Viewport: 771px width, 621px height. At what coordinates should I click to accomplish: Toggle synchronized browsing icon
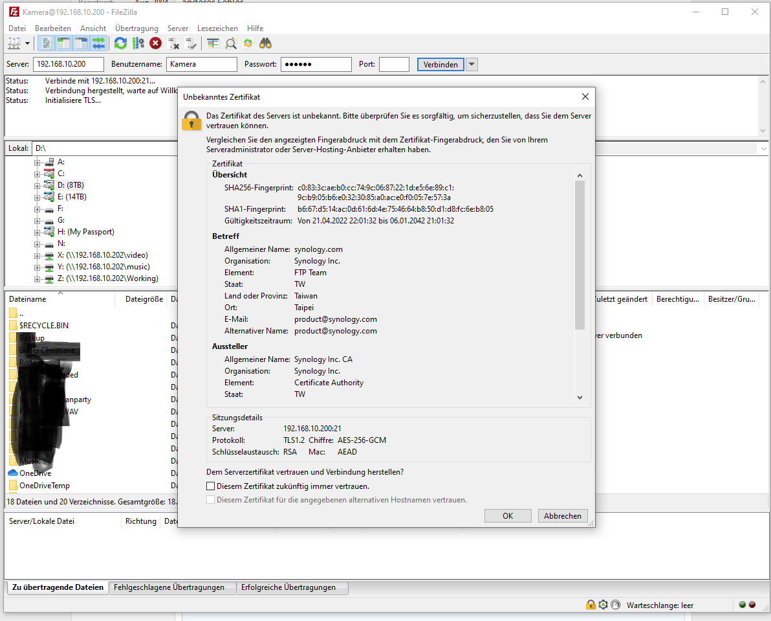pyautogui.click(x=248, y=43)
